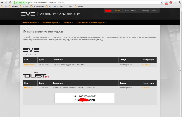Click the signal bars extension icon

[175, 3]
